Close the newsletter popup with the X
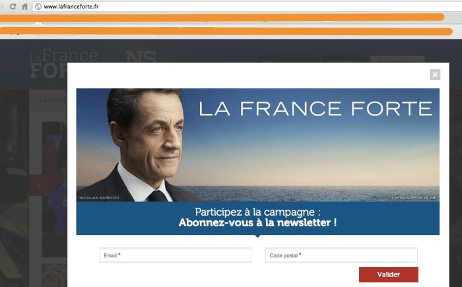Viewport: 462px width, 287px height. click(435, 75)
